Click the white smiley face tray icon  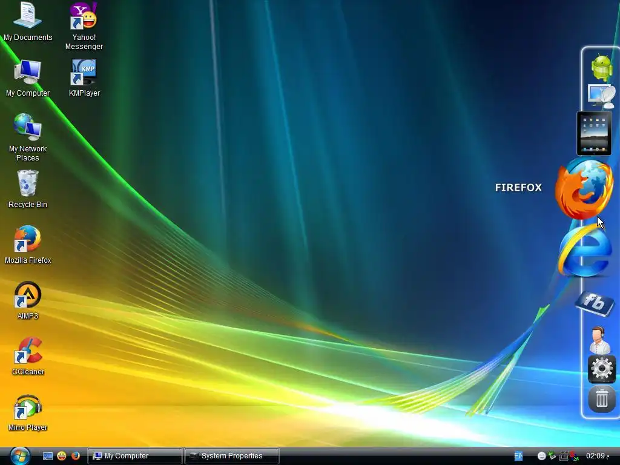point(542,456)
